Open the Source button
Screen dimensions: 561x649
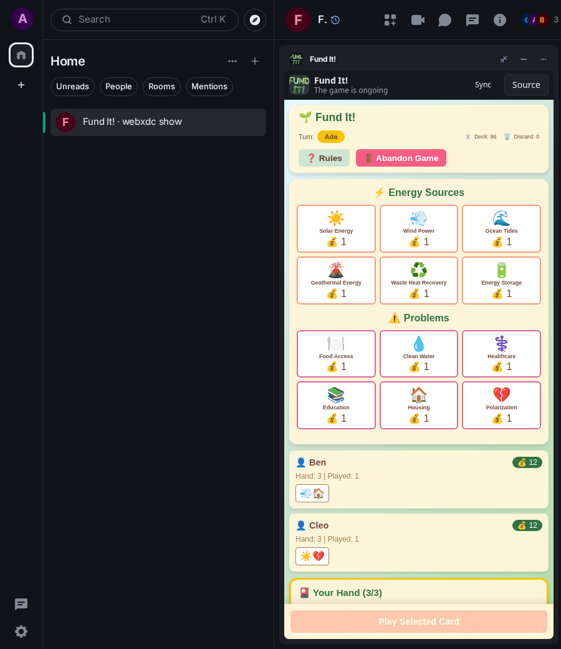pyautogui.click(x=526, y=85)
